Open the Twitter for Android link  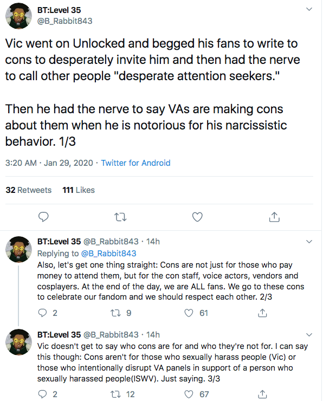tap(135, 163)
